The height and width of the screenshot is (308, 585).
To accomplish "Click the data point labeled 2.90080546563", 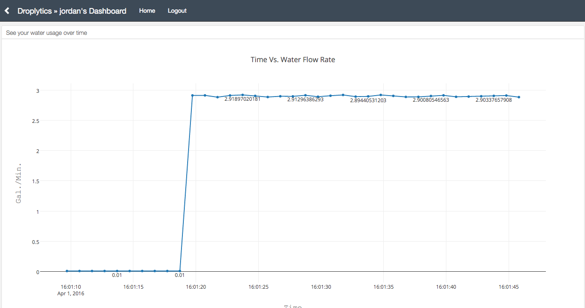I will (x=431, y=96).
